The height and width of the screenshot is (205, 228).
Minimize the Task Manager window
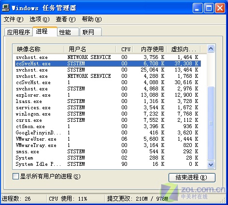coord(198,8)
